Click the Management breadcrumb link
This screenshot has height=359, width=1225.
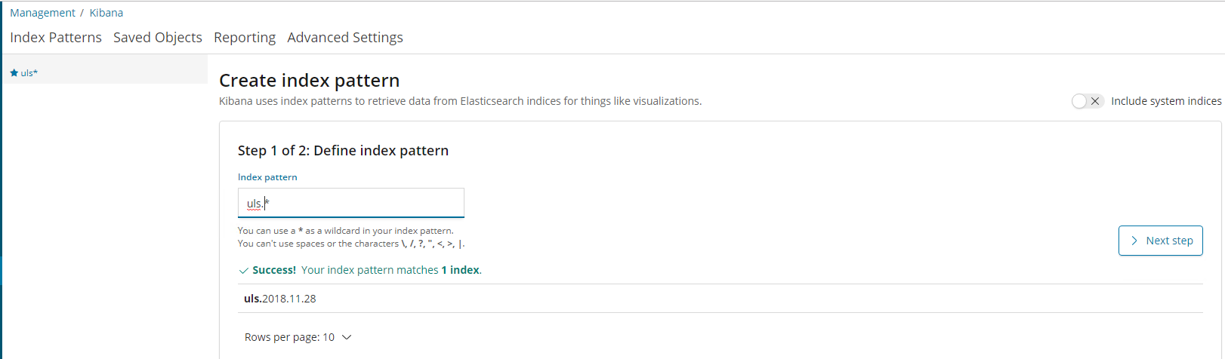pos(42,13)
